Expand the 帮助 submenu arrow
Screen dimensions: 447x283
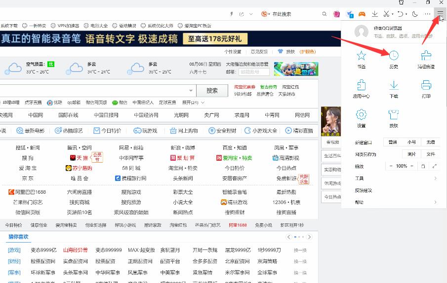click(435, 202)
